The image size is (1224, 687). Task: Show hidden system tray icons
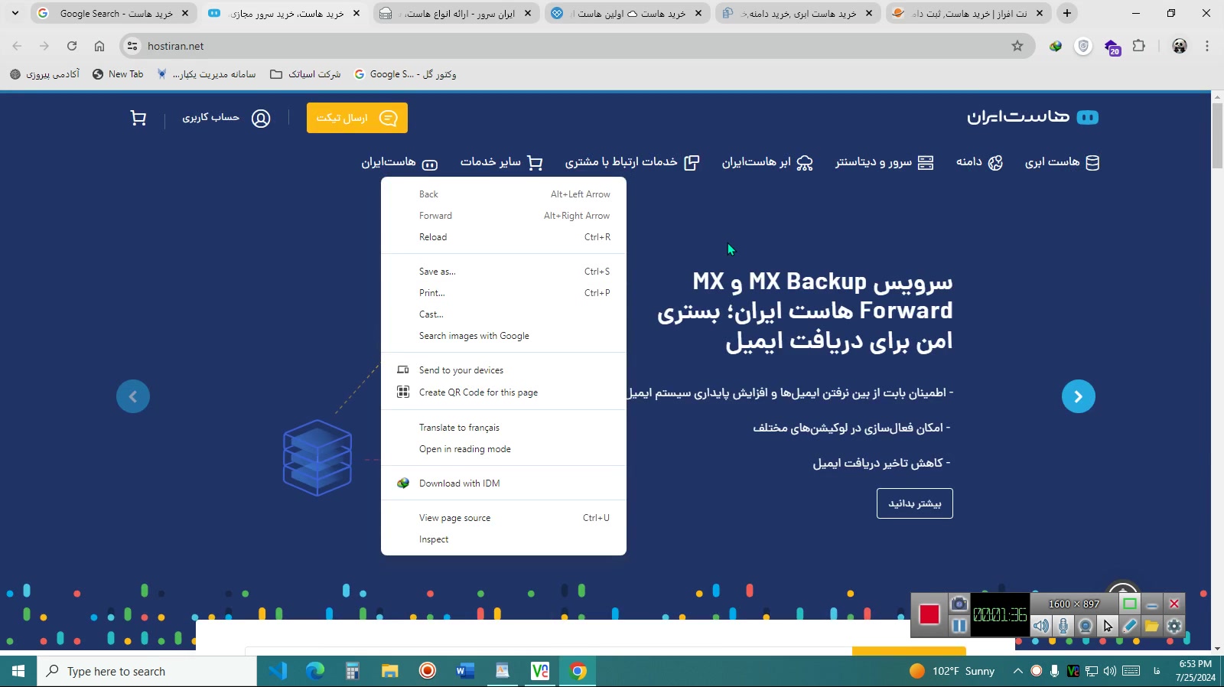point(1017,671)
